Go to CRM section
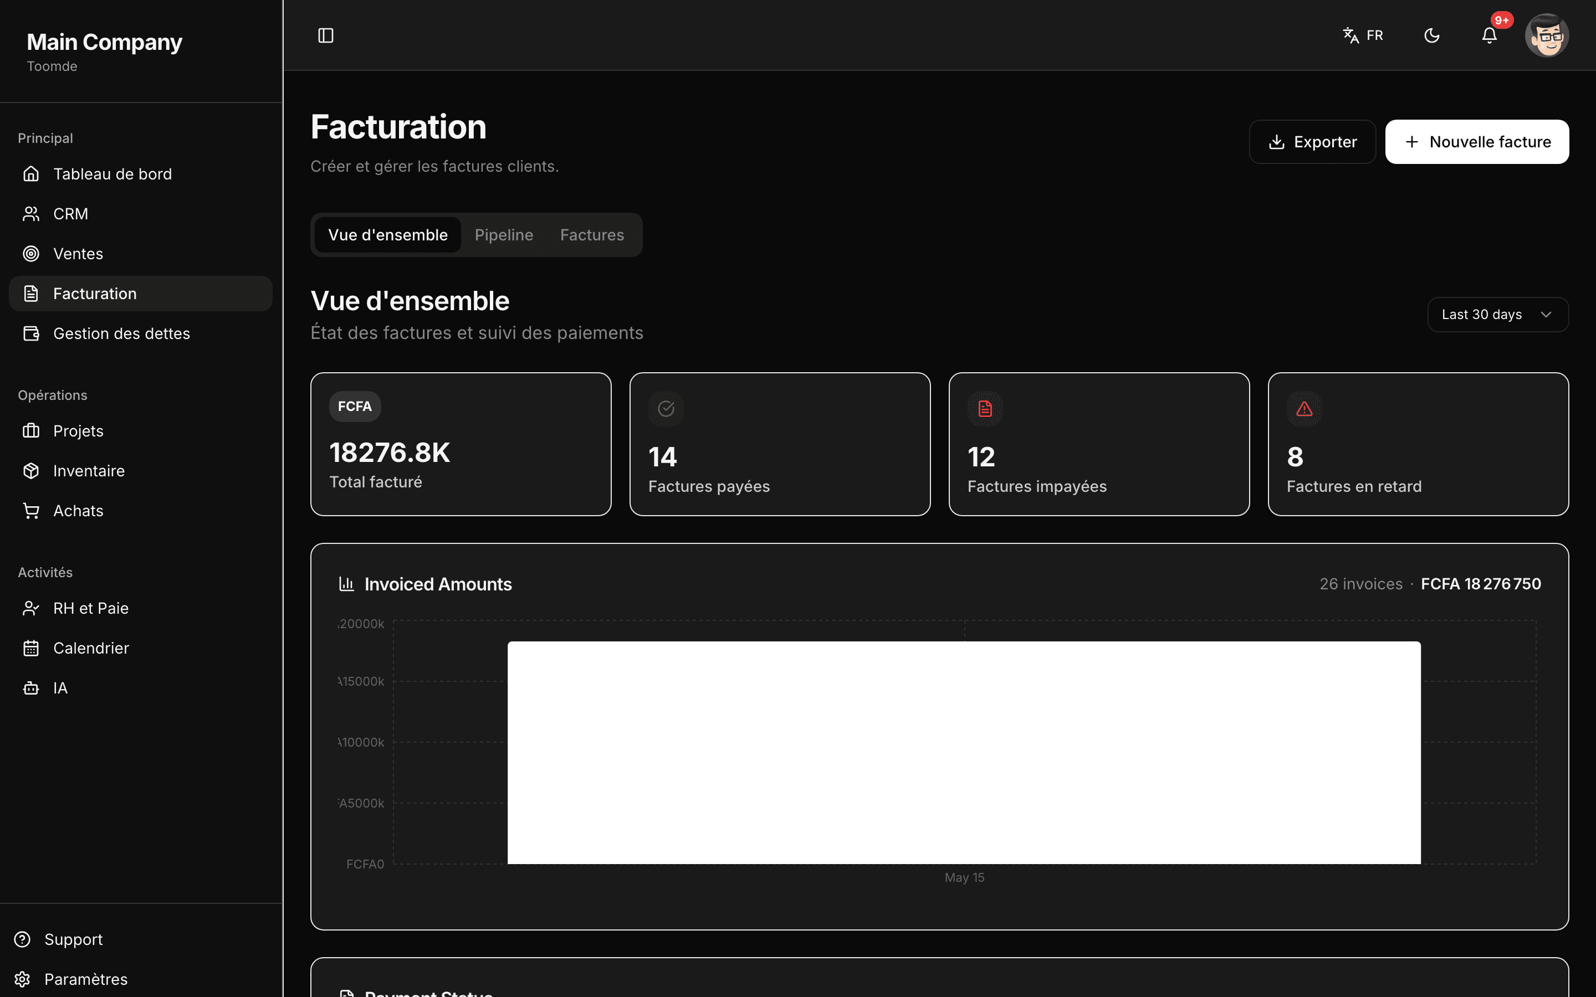This screenshot has width=1596, height=997. (x=140, y=214)
